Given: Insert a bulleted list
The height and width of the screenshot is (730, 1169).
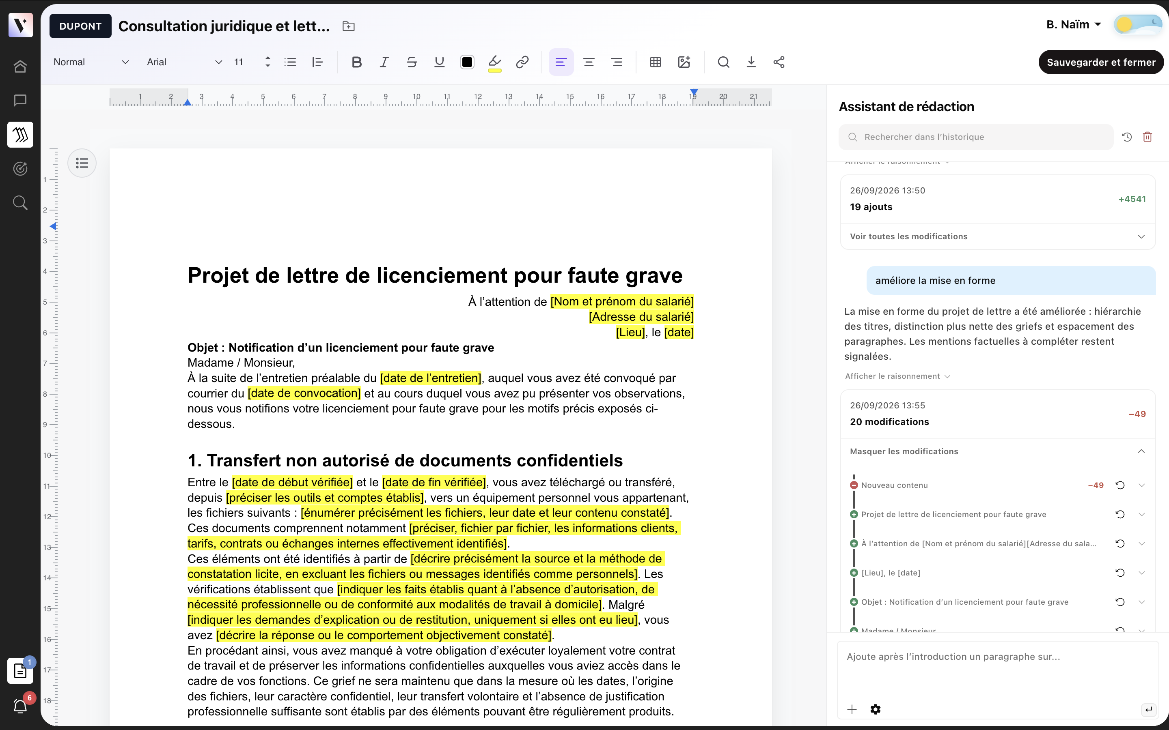Looking at the screenshot, I should tap(290, 62).
